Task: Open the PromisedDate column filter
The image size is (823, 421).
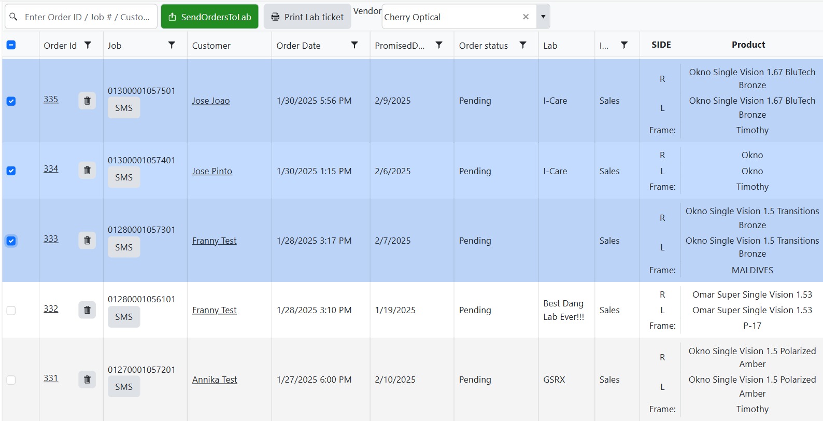Action: click(x=439, y=45)
